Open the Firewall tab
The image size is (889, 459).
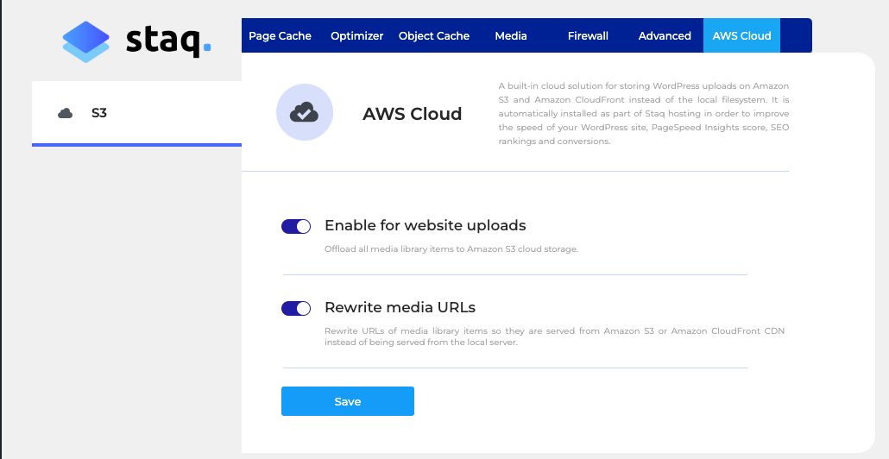pos(588,36)
